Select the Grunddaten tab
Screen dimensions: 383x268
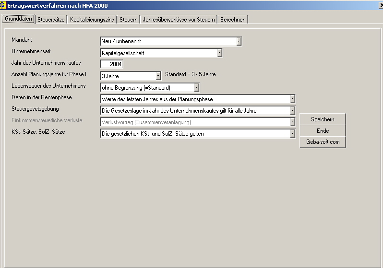tap(19, 19)
